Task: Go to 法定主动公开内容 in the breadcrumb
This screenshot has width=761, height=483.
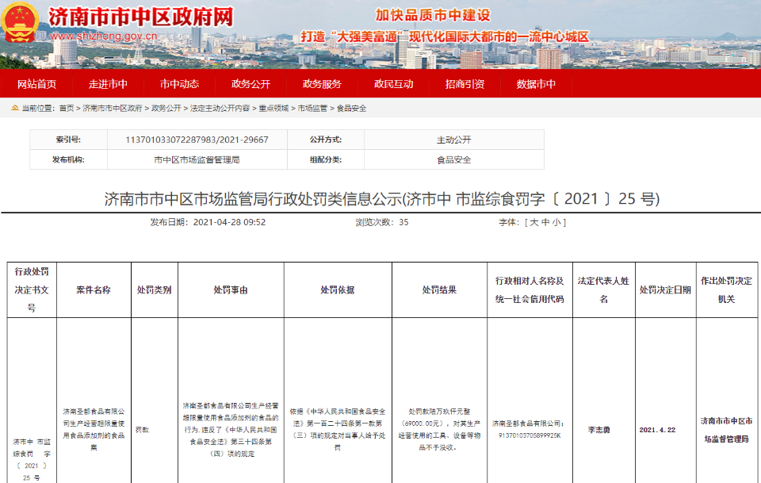Action: point(220,108)
